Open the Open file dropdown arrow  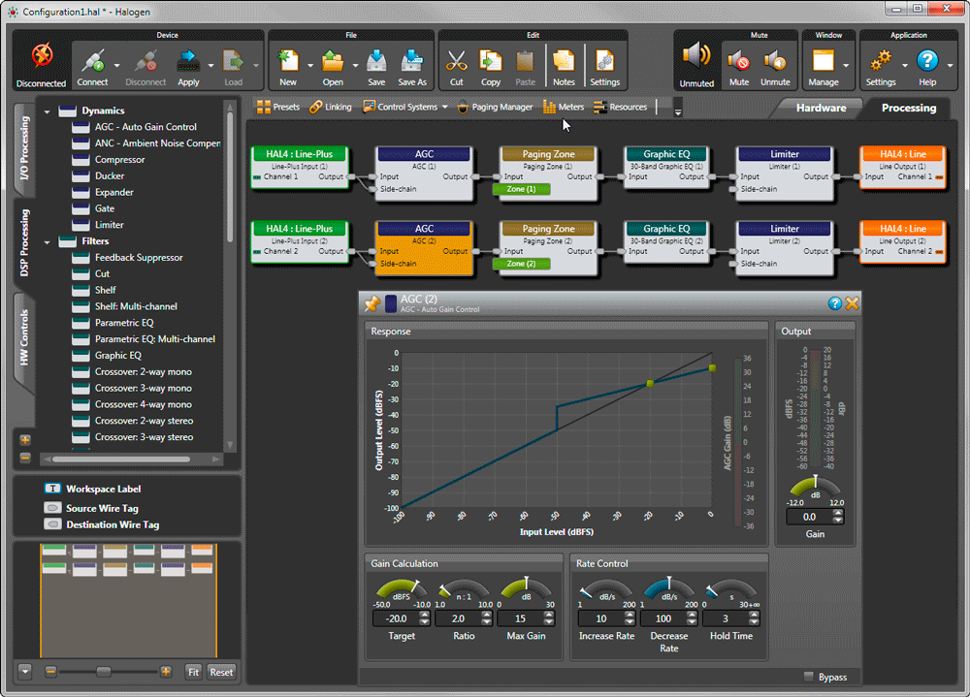pyautogui.click(x=356, y=65)
